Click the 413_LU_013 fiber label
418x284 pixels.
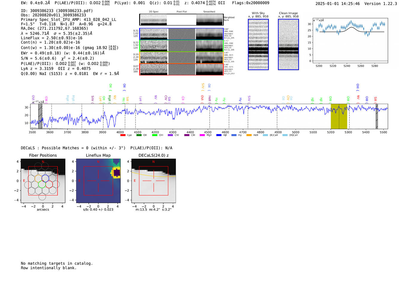coord(229,74)
